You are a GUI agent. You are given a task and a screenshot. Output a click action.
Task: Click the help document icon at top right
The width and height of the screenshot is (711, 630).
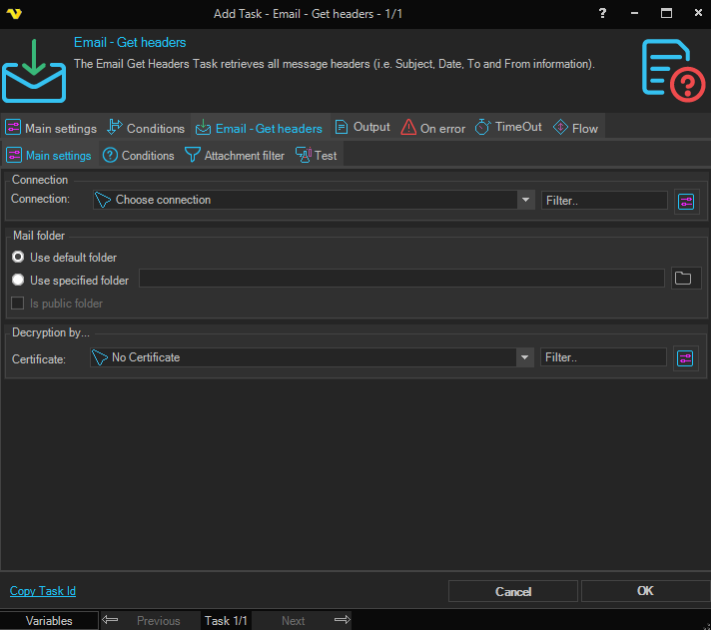673,70
